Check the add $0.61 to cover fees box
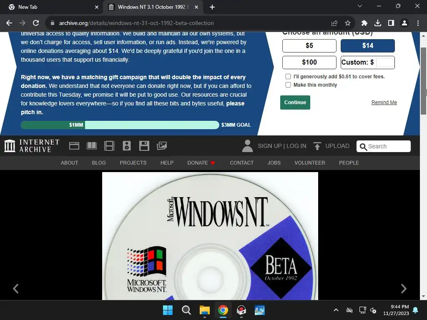 click(x=288, y=77)
